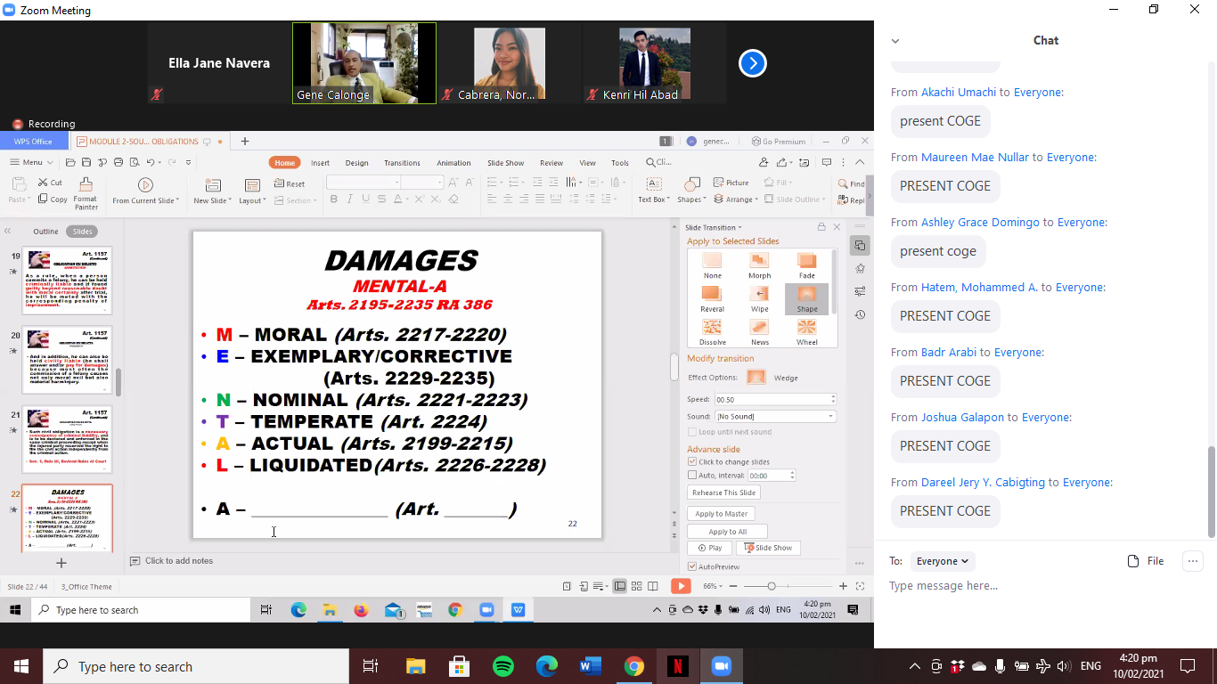Apply bold formatting to text
The image size is (1217, 684).
tap(333, 199)
